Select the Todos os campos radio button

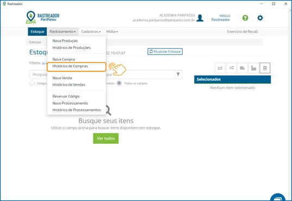click(119, 83)
